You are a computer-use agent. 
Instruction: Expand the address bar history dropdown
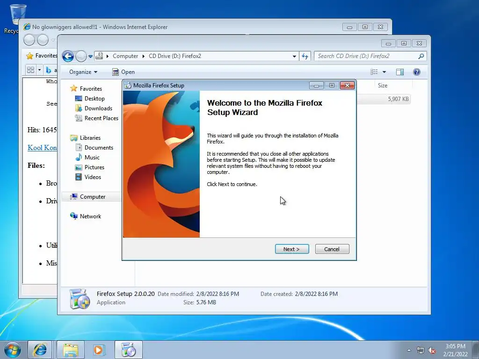[x=294, y=56]
